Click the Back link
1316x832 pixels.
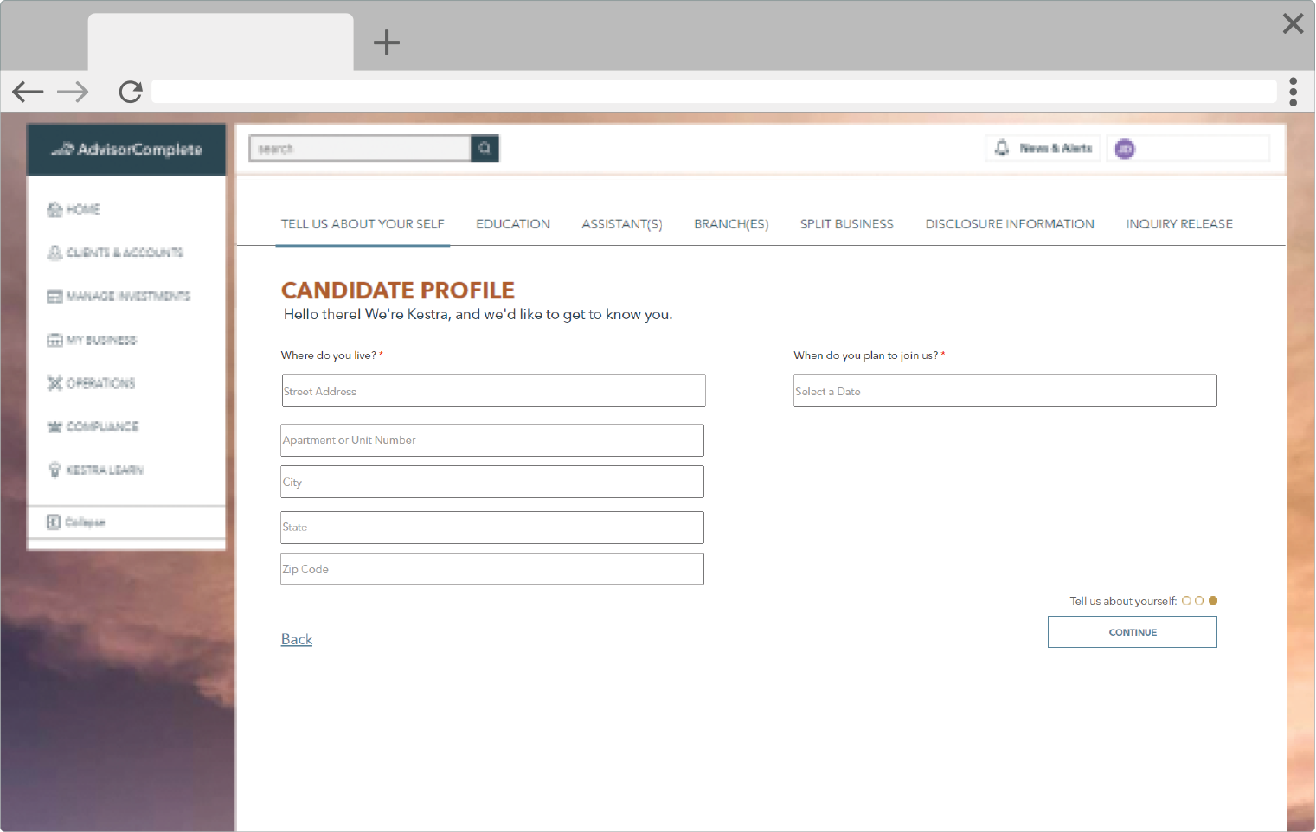click(296, 639)
